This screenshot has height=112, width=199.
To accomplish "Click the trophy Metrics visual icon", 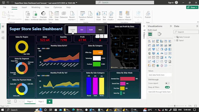I will 166,61.
